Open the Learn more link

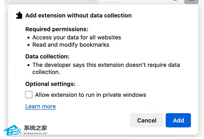(x=40, y=106)
